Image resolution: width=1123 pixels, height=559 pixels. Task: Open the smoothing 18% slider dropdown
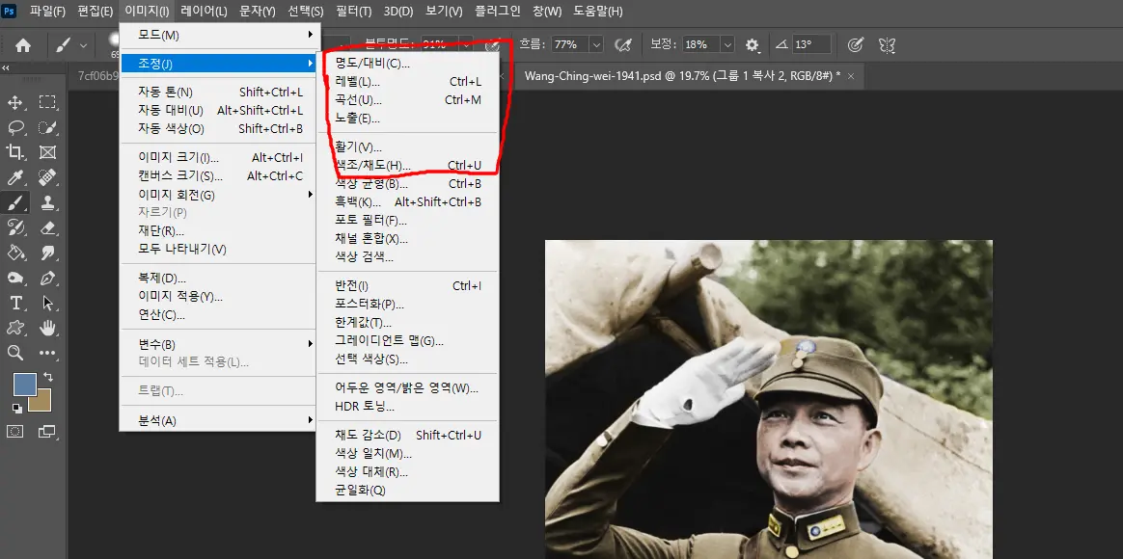[x=727, y=44]
